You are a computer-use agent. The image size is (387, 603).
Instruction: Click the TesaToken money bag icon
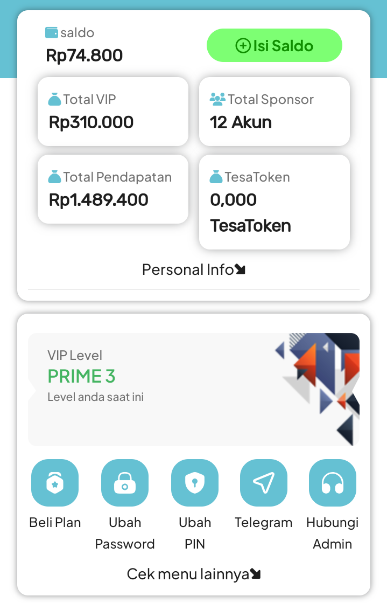click(x=216, y=177)
